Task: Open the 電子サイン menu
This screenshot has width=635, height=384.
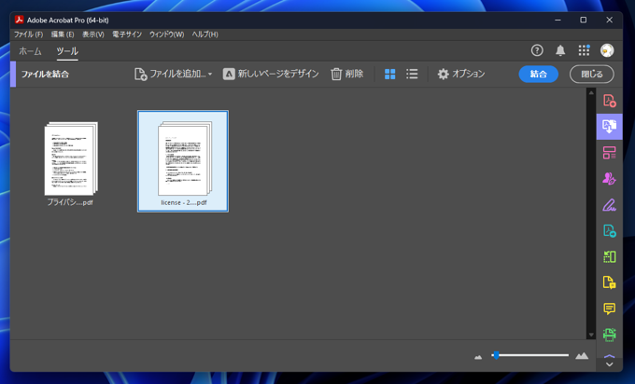Action: [x=127, y=34]
